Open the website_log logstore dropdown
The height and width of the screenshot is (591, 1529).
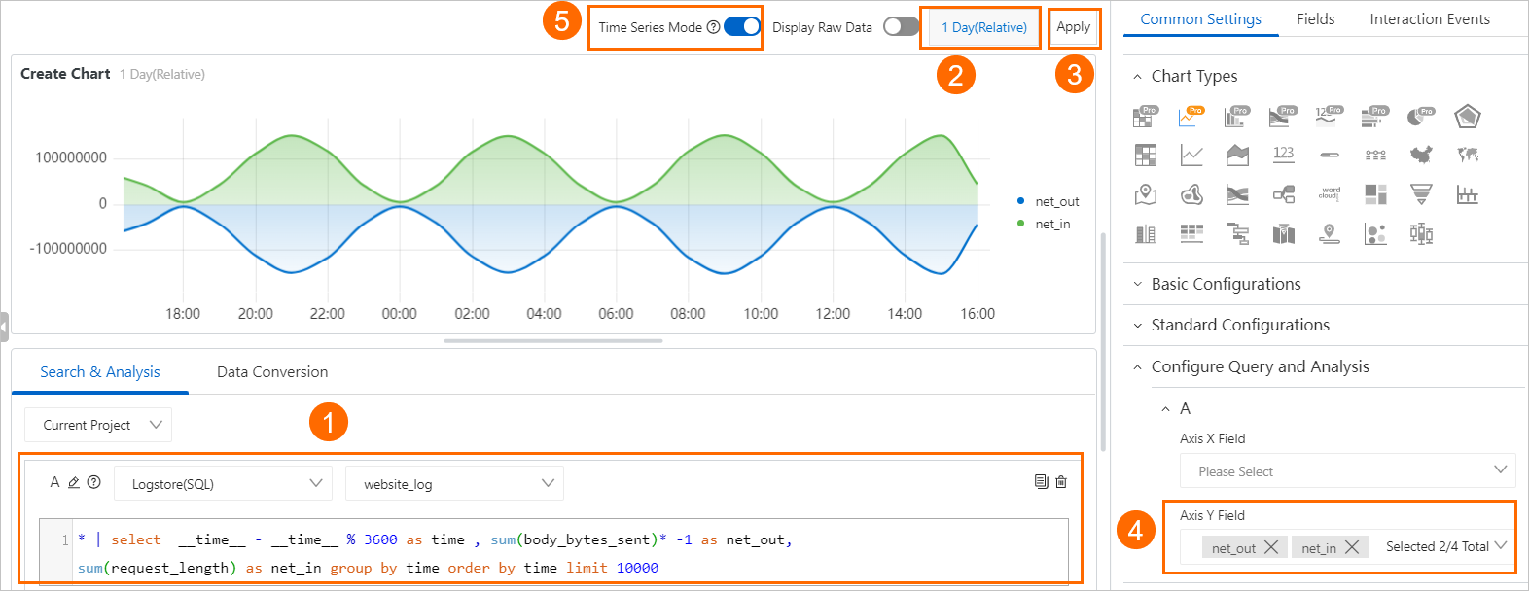[x=454, y=483]
